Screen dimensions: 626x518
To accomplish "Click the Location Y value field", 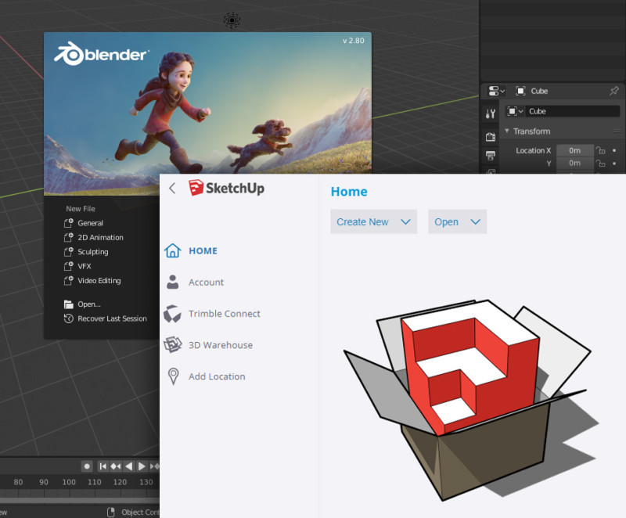I will click(574, 163).
